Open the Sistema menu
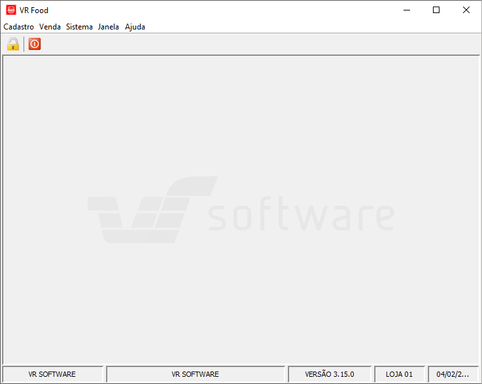This screenshot has height=384, width=482. click(x=79, y=27)
